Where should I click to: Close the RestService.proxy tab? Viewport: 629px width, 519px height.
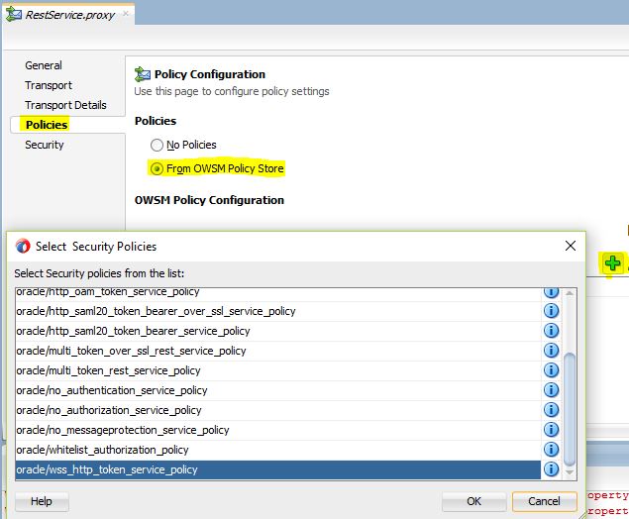[126, 14]
